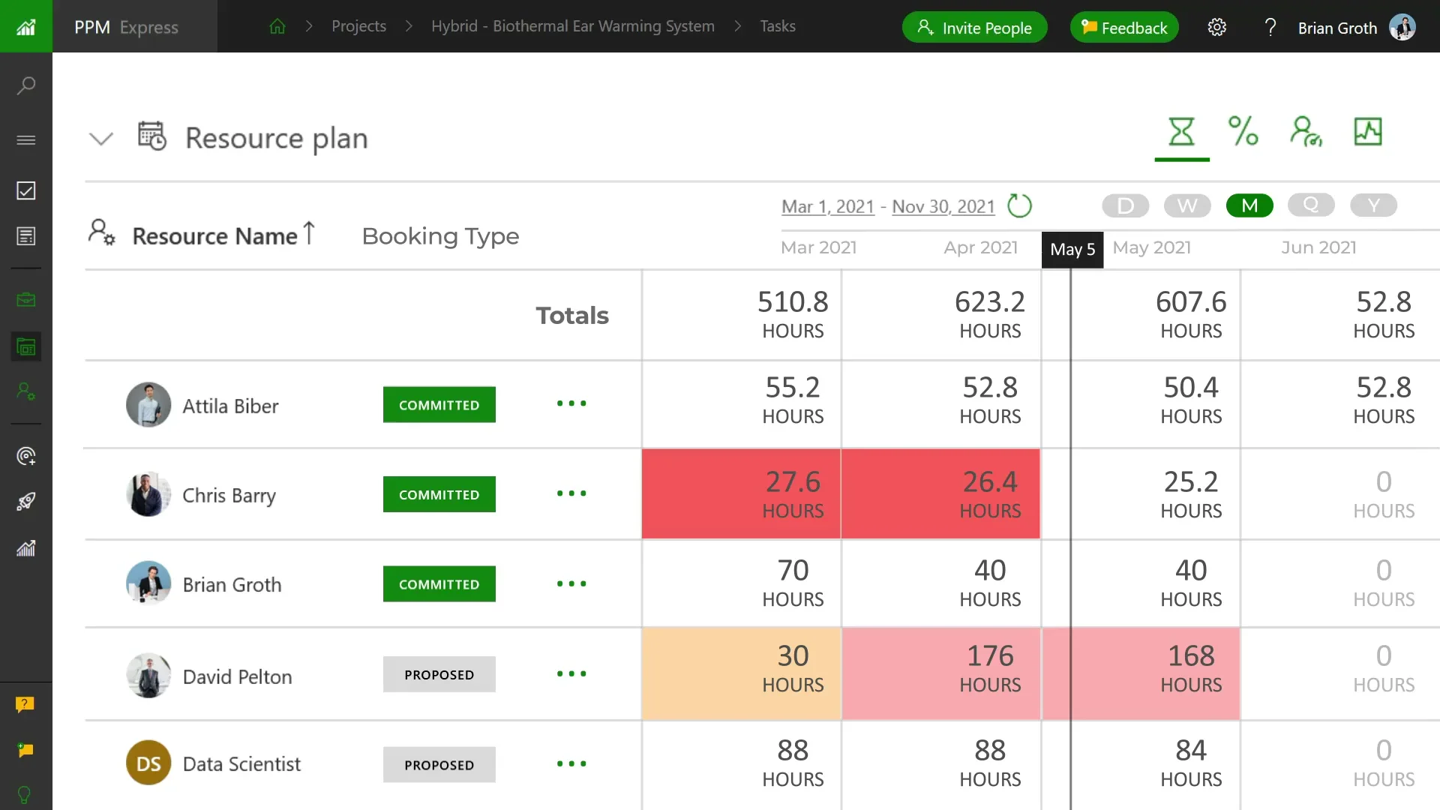1440x810 pixels.
Task: Select Week (W) time scale
Action: click(x=1187, y=205)
